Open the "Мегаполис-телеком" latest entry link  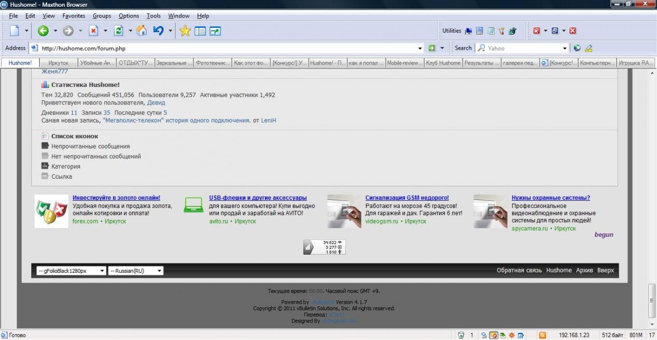point(176,121)
